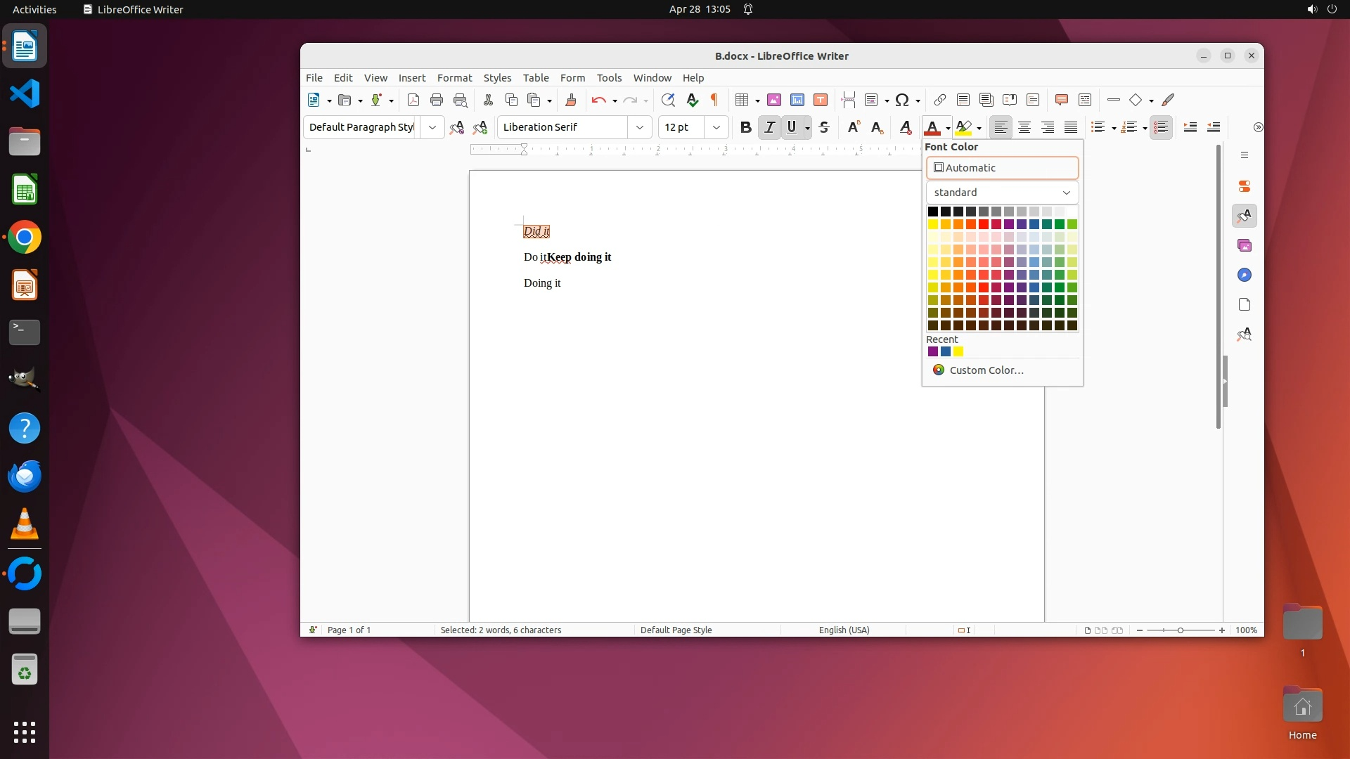
Task: Pick the yellow swatch under Recent
Action: (x=958, y=352)
